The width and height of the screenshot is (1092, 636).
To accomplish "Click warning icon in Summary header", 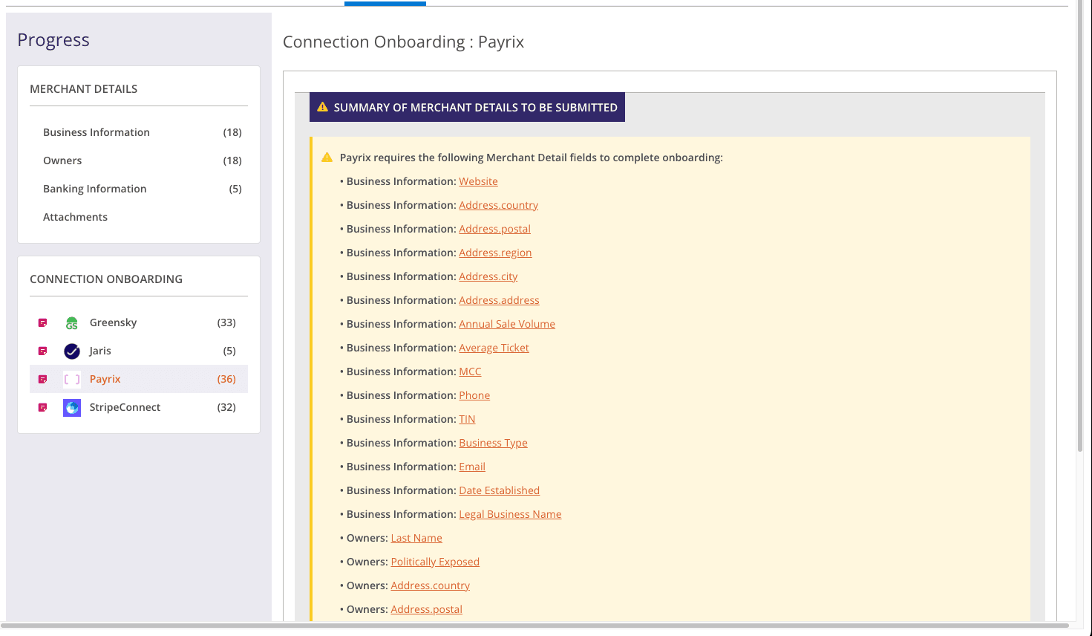I will (x=322, y=107).
